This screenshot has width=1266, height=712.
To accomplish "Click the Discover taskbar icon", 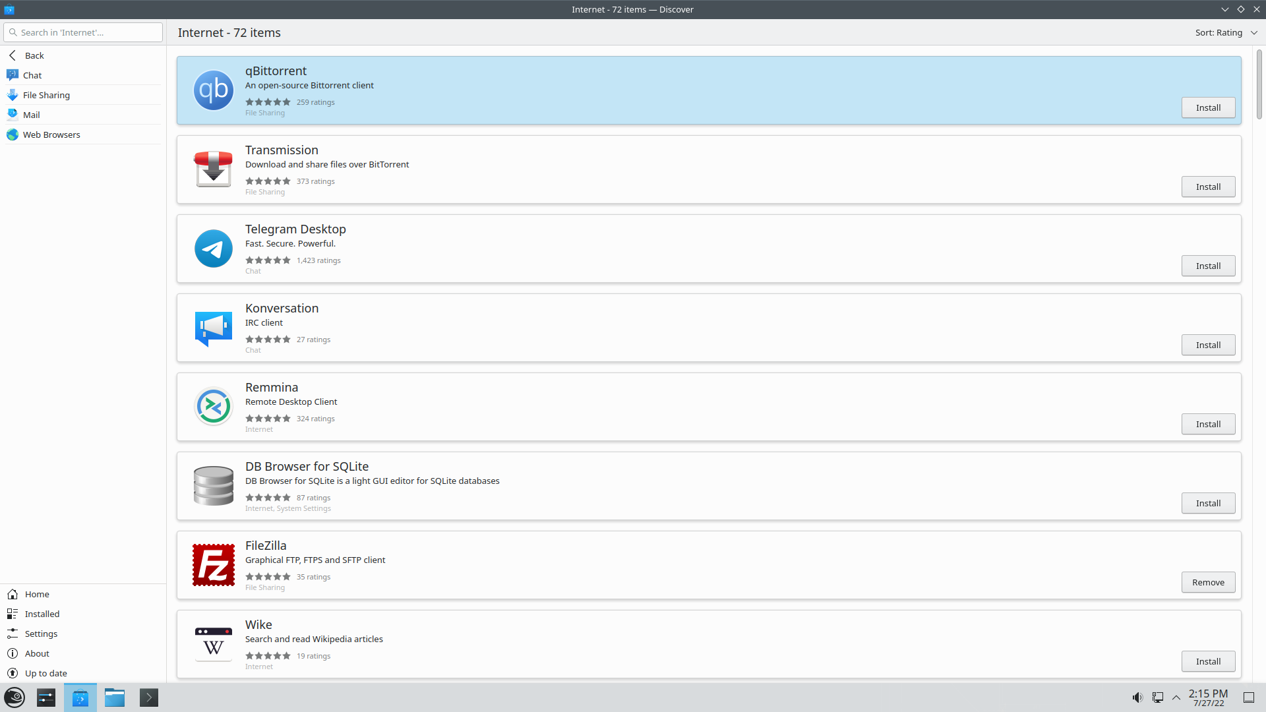I will (x=80, y=697).
